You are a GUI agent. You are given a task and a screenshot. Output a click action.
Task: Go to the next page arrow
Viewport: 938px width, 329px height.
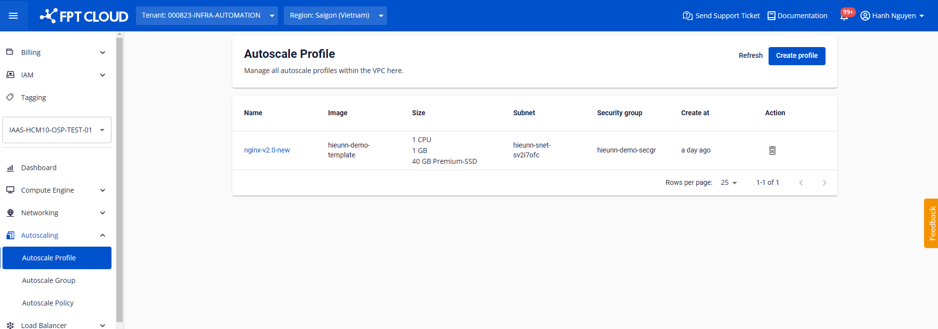click(824, 183)
